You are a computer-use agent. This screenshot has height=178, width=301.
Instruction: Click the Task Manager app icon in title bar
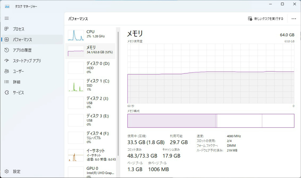pyautogui.click(x=7, y=6)
